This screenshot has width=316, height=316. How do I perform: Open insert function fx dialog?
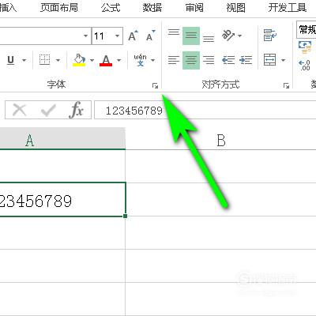pyautogui.click(x=77, y=110)
